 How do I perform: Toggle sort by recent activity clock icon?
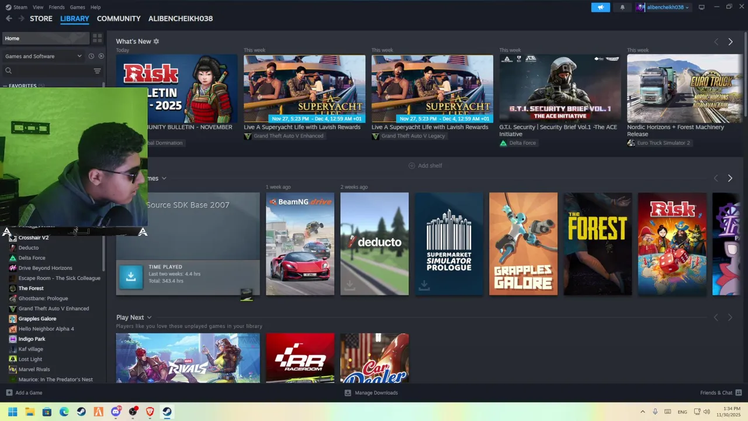pyautogui.click(x=91, y=56)
